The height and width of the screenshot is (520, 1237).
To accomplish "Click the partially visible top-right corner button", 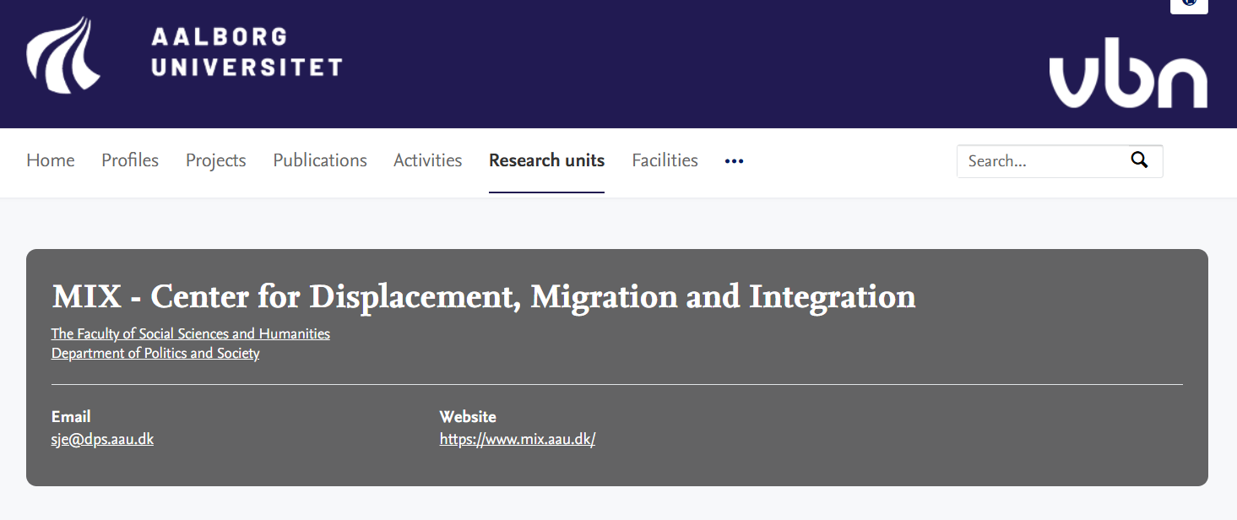I will click(x=1190, y=5).
